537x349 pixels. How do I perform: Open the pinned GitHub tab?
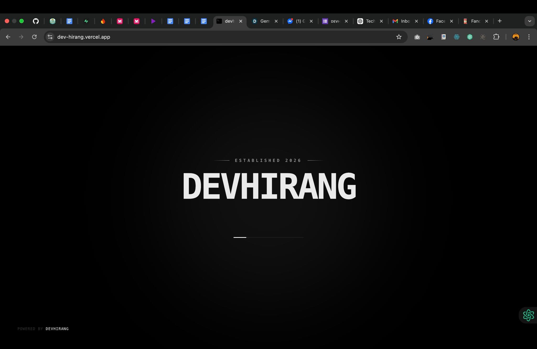tap(36, 21)
